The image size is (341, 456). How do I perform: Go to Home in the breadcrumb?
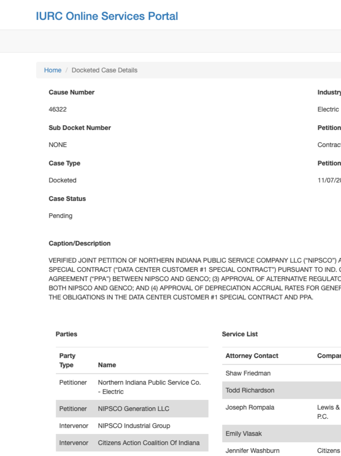pyautogui.click(x=52, y=70)
